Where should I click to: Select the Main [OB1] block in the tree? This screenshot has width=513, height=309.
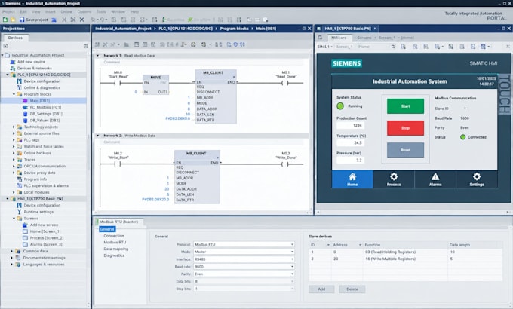[39, 101]
